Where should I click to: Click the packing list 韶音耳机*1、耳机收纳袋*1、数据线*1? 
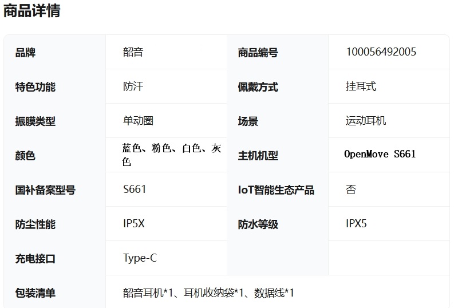tap(208, 293)
